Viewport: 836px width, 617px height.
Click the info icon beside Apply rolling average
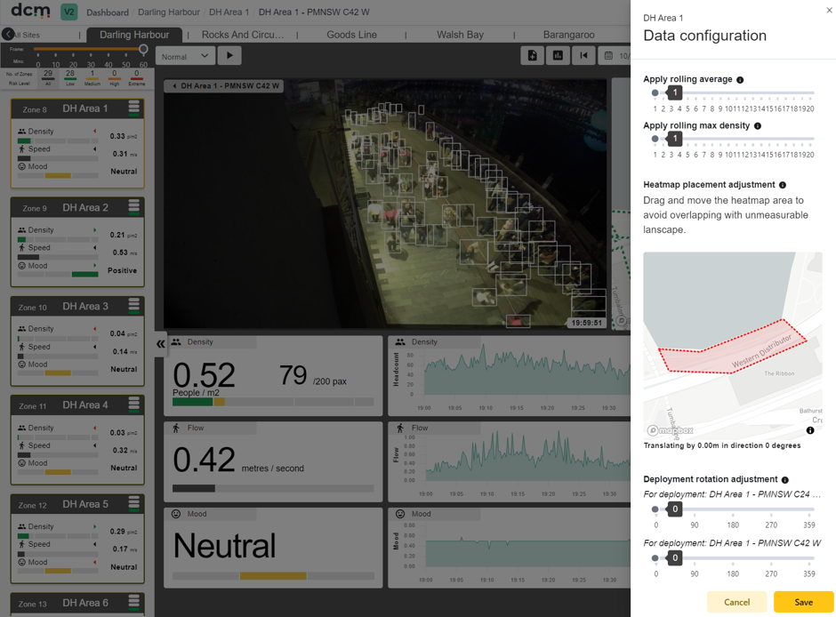point(740,80)
